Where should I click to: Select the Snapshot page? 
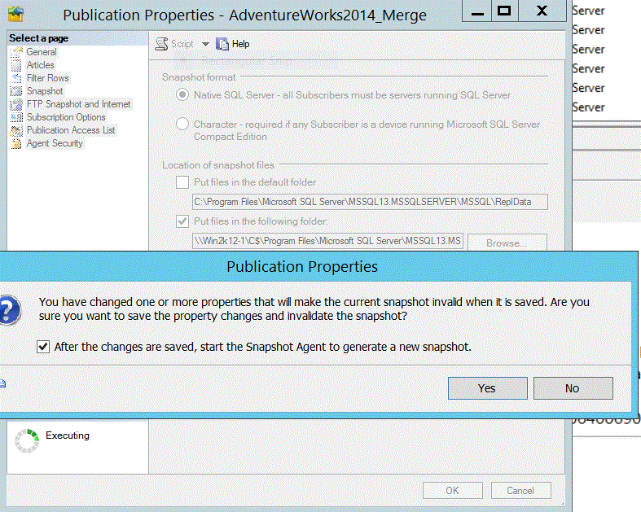(45, 91)
